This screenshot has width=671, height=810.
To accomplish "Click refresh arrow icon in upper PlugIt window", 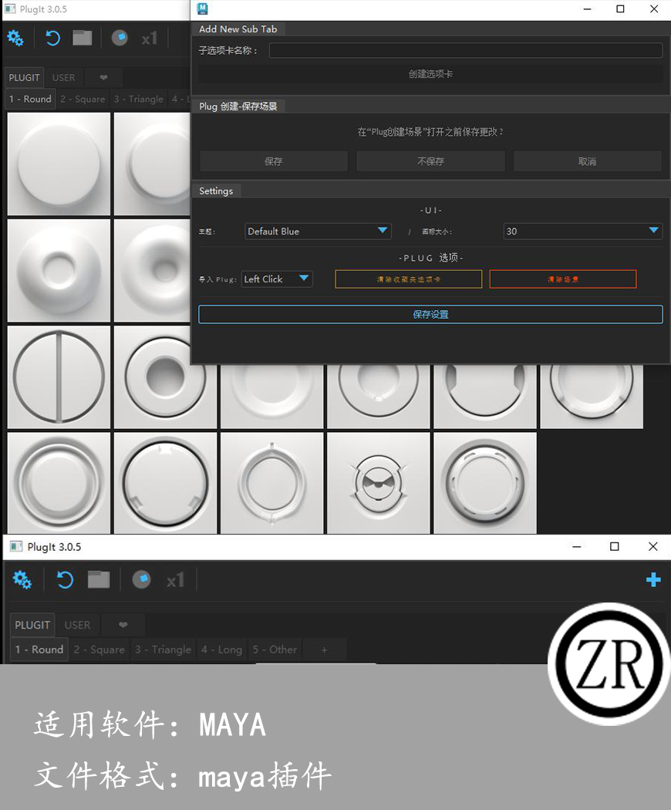I will pos(52,38).
